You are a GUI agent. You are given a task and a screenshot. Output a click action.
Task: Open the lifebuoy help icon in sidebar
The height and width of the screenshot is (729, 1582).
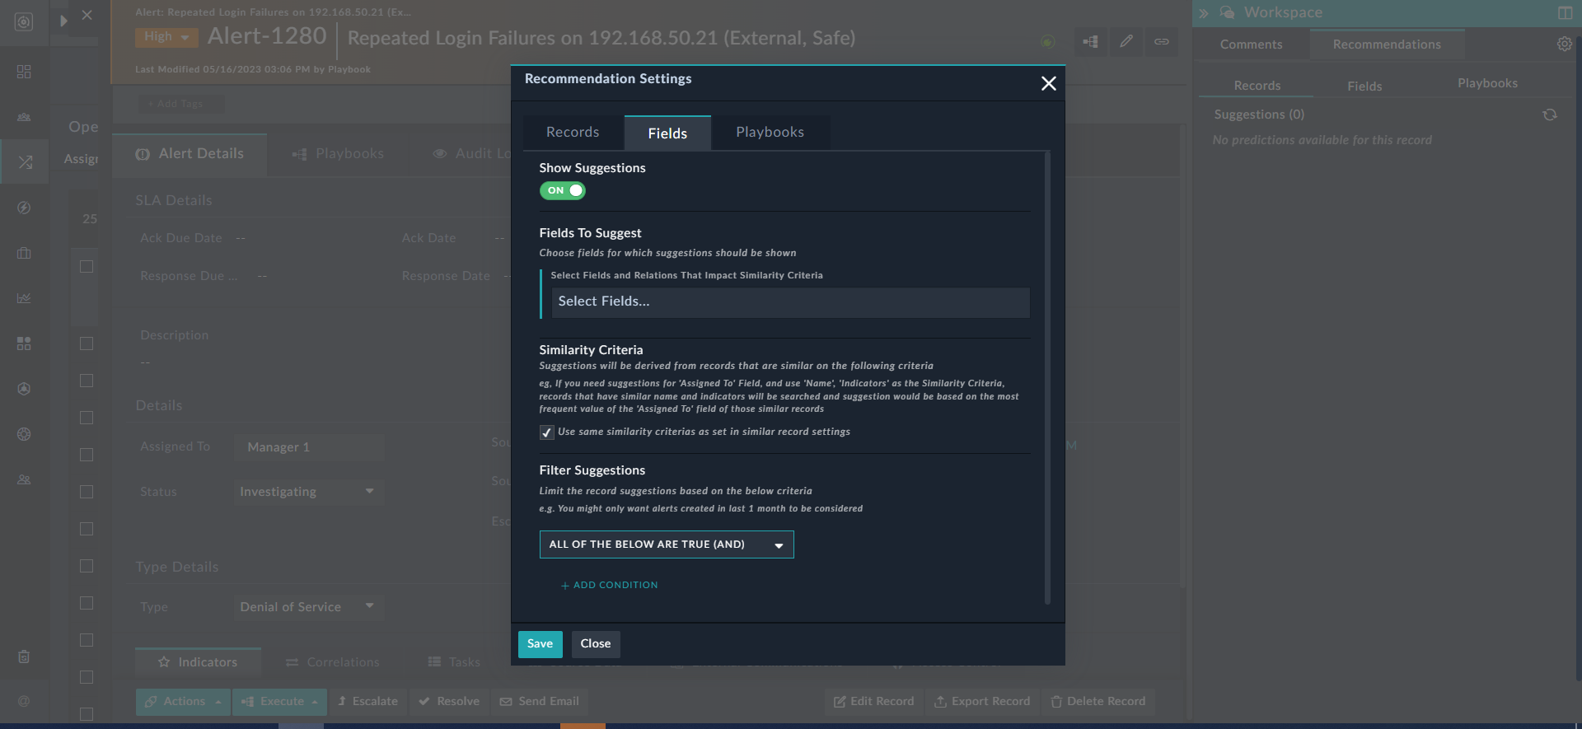24,434
